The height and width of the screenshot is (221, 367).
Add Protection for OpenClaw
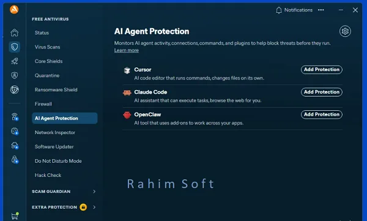(x=322, y=114)
